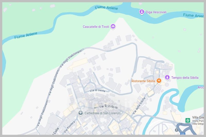Screen dimensions: 206x137
Task: Click the Via Postera street label
Action: [69, 127]
